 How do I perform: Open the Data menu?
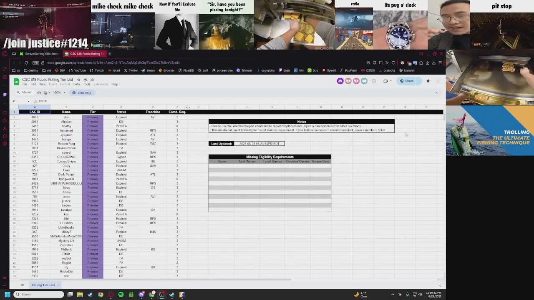point(76,84)
